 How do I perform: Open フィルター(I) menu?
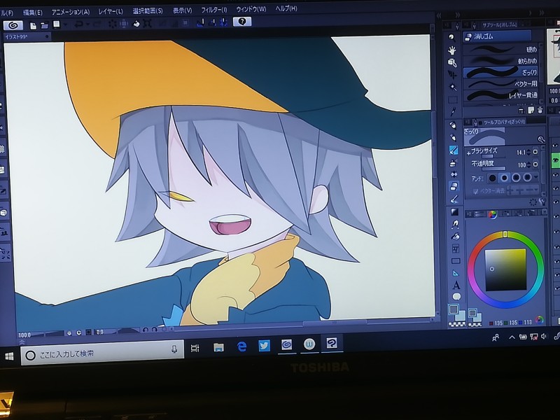coord(214,10)
